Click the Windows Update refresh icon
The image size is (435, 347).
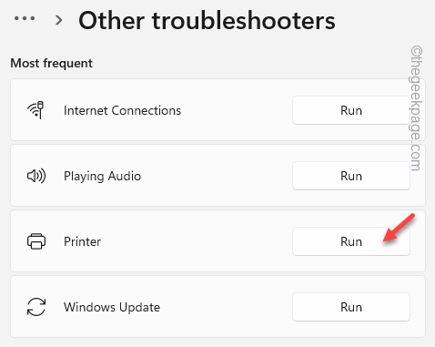pyautogui.click(x=36, y=307)
